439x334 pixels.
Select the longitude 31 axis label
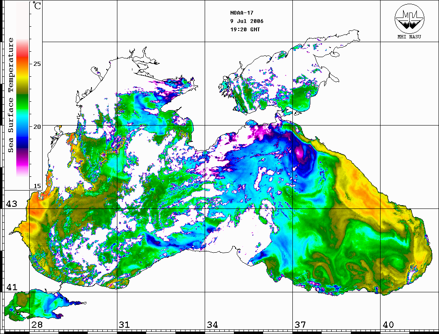[124, 325]
